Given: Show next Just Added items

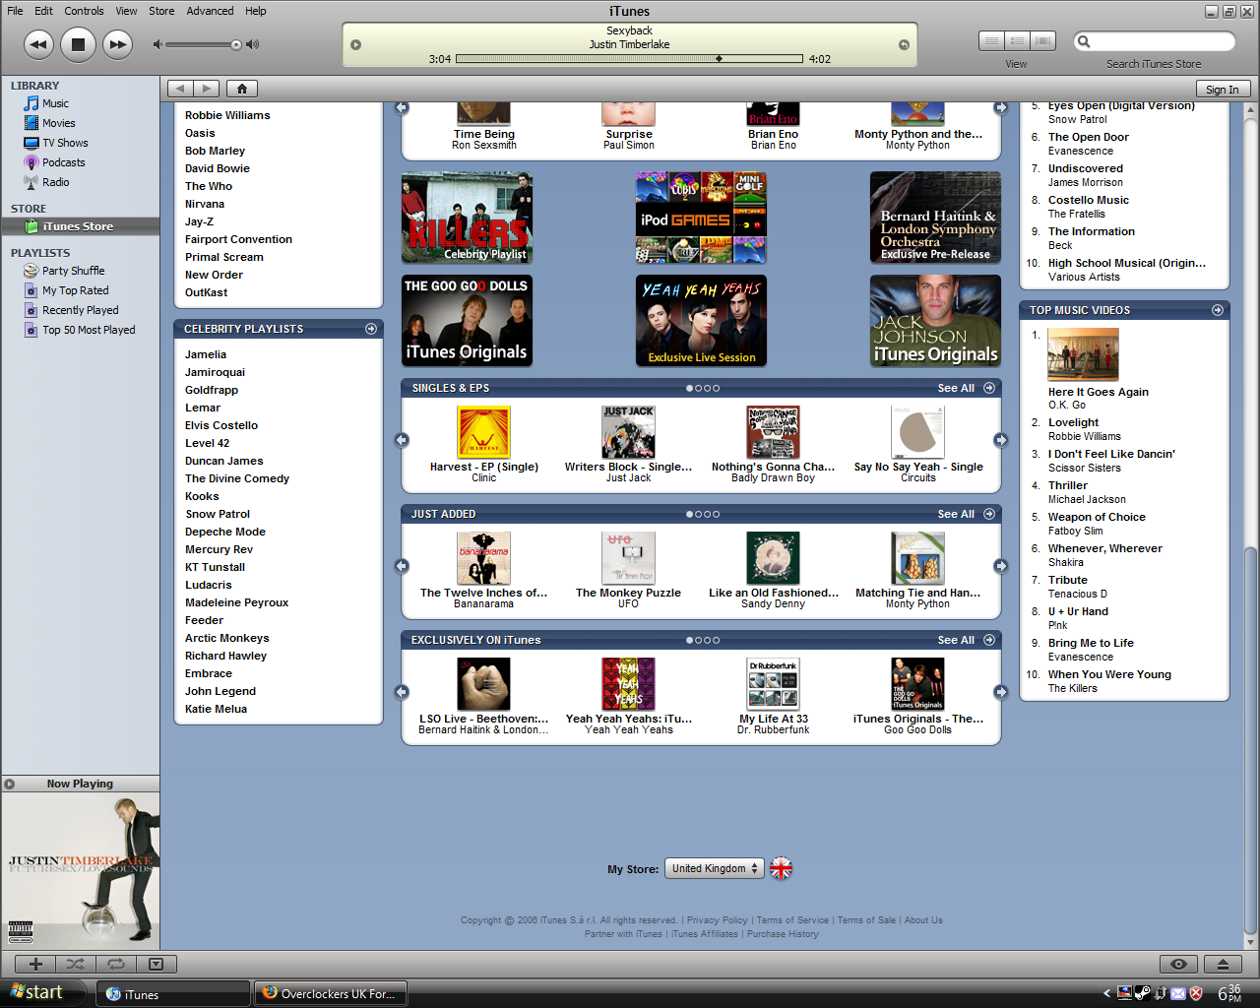Looking at the screenshot, I should pos(1000,566).
